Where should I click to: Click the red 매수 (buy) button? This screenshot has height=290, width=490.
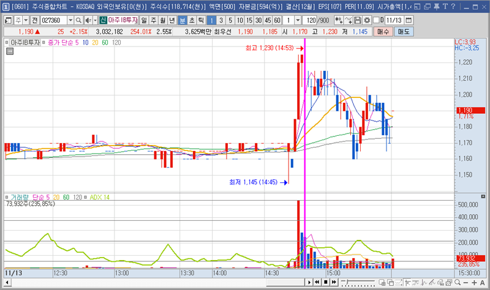point(384,31)
